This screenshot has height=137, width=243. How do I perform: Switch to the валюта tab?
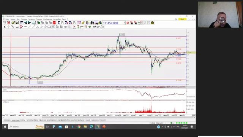tap(54, 120)
